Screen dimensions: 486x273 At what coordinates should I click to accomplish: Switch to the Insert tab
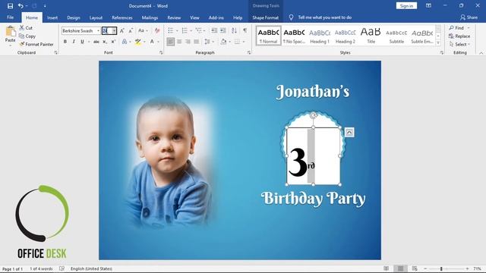coord(52,17)
